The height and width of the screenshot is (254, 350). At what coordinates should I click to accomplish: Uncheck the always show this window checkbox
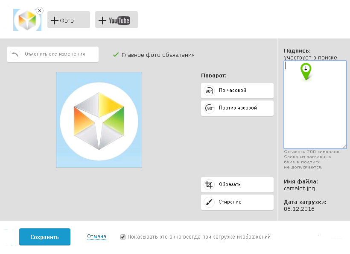point(123,237)
